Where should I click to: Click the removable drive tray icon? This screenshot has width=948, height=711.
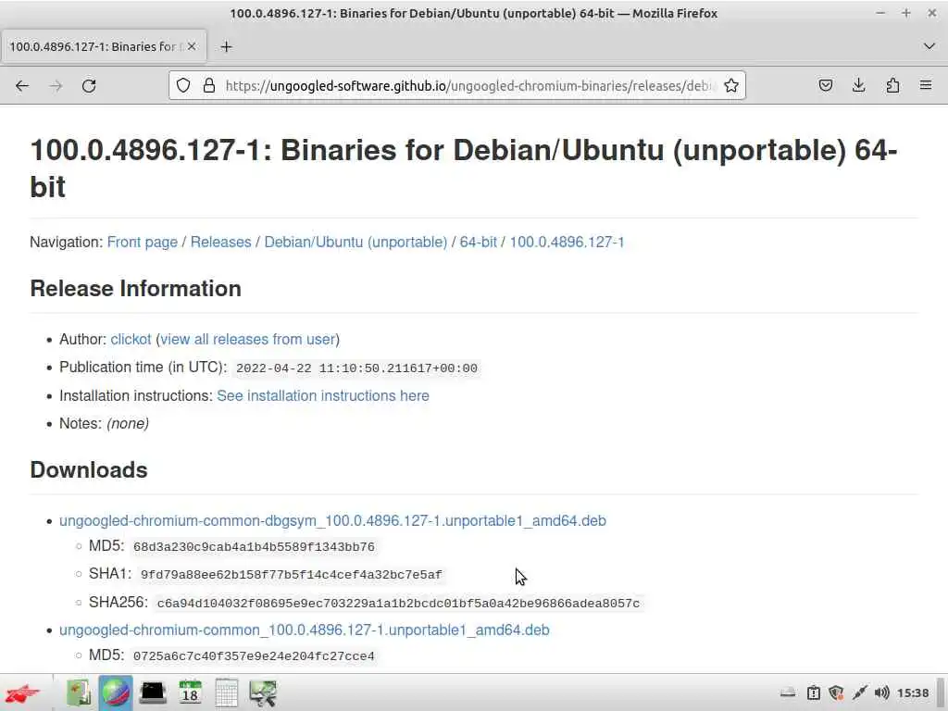coord(788,692)
